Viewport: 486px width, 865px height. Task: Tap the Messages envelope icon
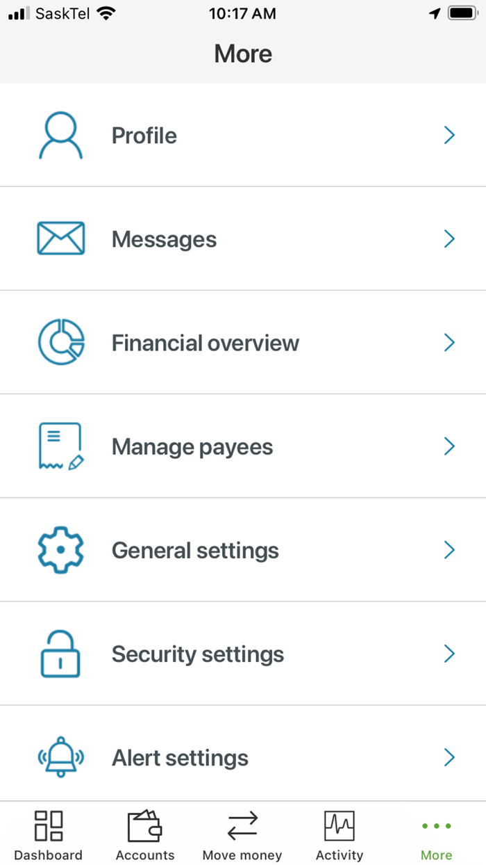[x=60, y=238]
